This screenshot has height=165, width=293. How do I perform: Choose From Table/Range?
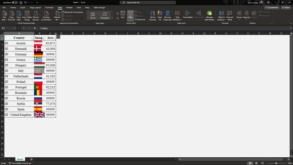27,16
